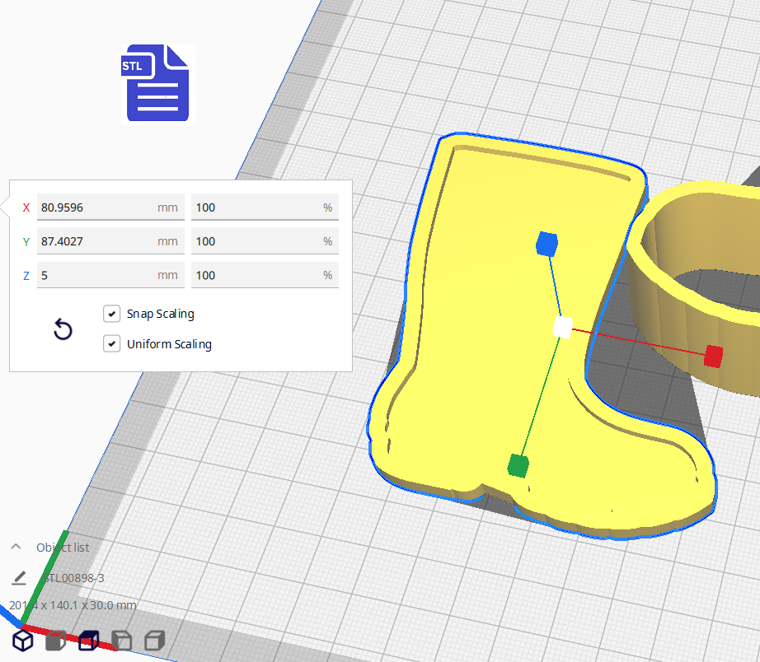Uncheck the Uniform Scaling checkbox
This screenshot has height=662, width=760.
pyautogui.click(x=112, y=344)
